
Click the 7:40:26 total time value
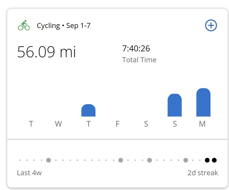[x=136, y=48]
